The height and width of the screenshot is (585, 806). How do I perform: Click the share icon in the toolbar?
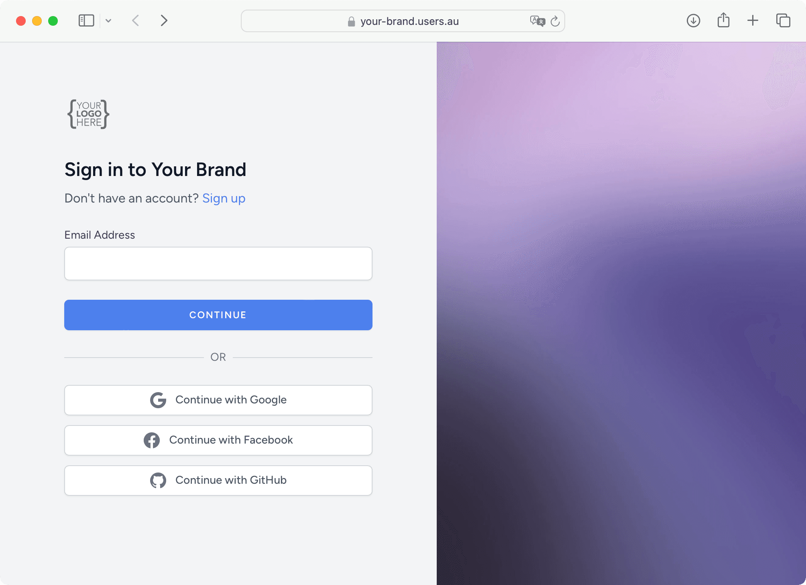pyautogui.click(x=723, y=20)
